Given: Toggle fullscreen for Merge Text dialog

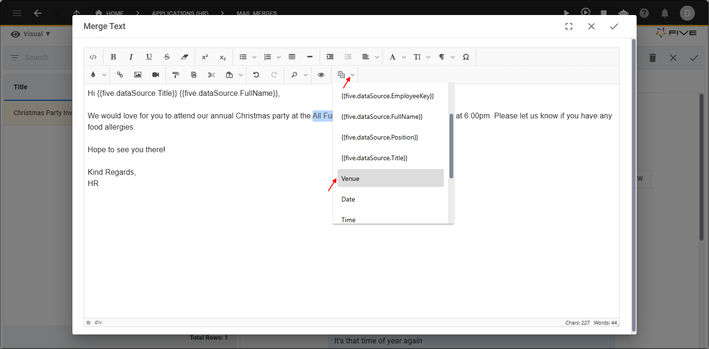Looking at the screenshot, I should pos(569,26).
